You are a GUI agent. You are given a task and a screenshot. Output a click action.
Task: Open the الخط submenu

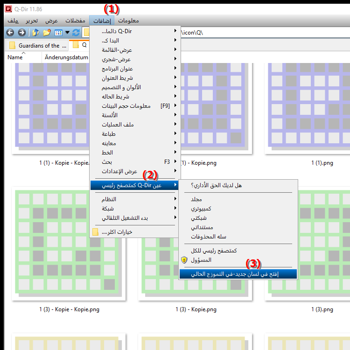pyautogui.click(x=134, y=153)
